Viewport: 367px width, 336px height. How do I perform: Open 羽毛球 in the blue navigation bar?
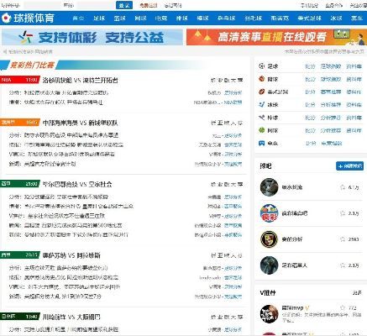coord(253,18)
